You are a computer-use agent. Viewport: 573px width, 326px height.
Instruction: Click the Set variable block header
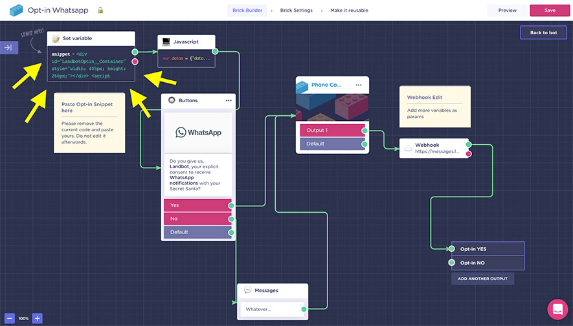[91, 38]
